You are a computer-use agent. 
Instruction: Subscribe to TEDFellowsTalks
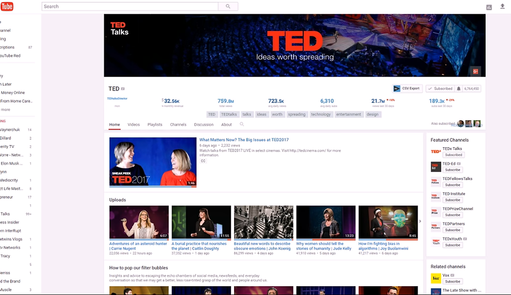(x=453, y=185)
